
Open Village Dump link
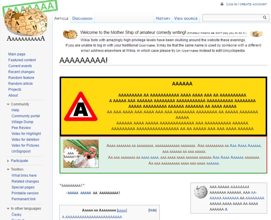pos(22,122)
